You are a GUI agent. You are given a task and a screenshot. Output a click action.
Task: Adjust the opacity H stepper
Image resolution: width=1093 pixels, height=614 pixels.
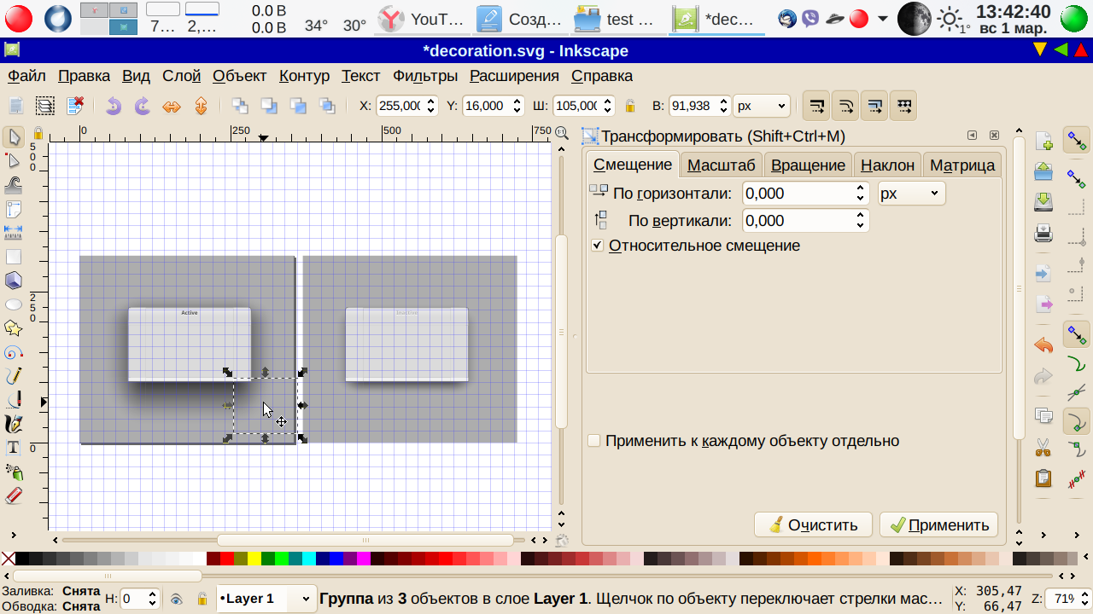(x=153, y=599)
